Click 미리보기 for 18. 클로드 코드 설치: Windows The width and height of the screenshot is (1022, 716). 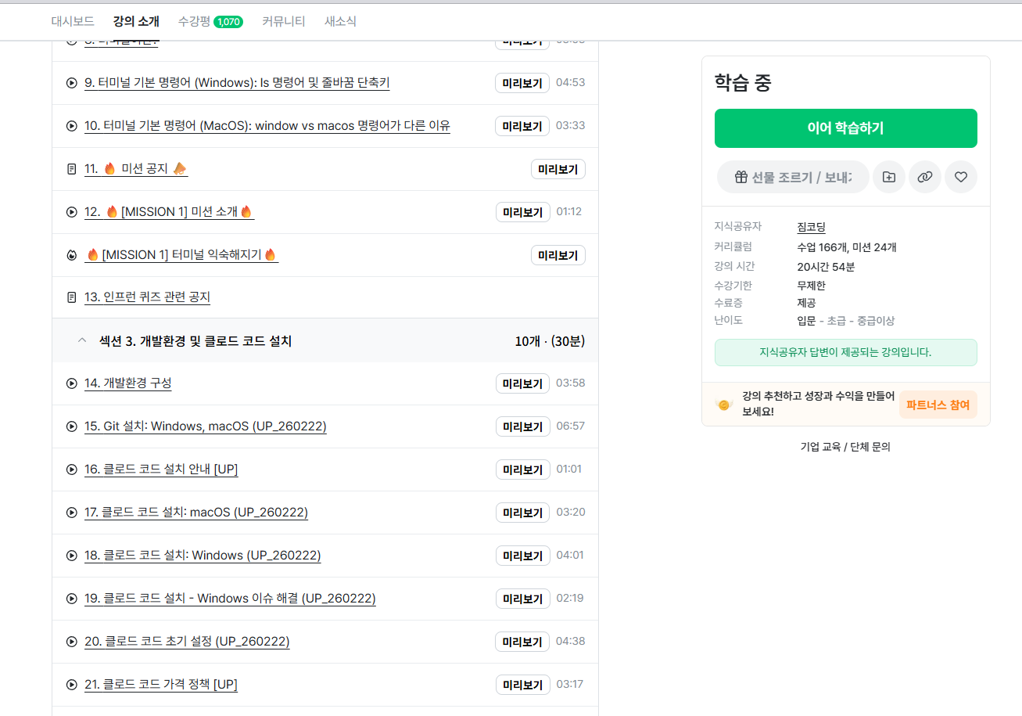[522, 556]
